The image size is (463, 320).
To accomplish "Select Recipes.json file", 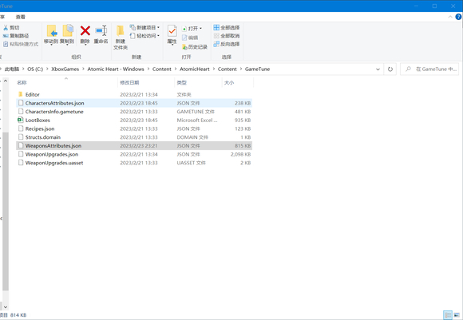I will [x=134, y=128].
